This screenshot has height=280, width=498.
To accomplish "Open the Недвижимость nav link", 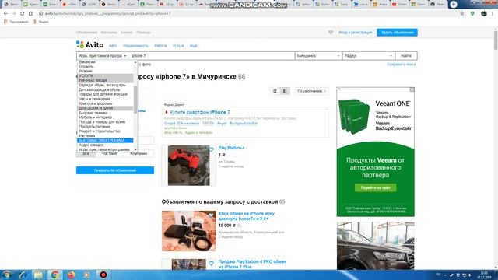I will (x=135, y=46).
